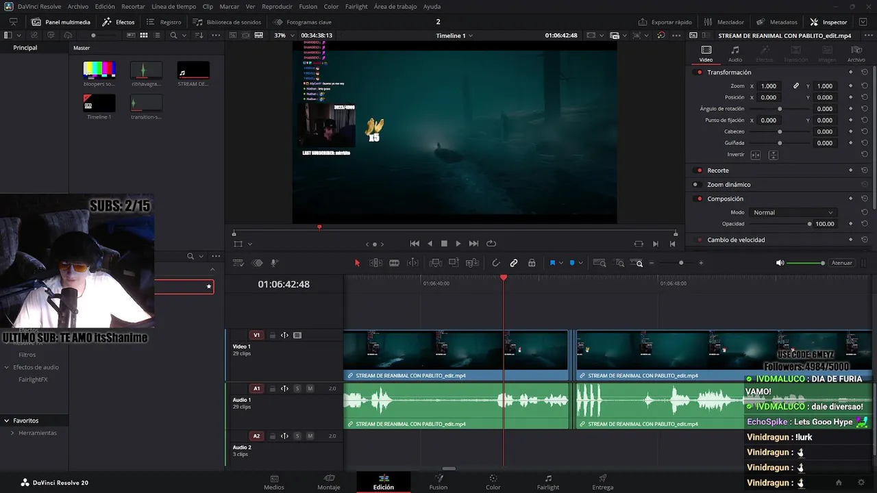
Task: Click the timeline zoom slider handle
Action: click(x=680, y=263)
